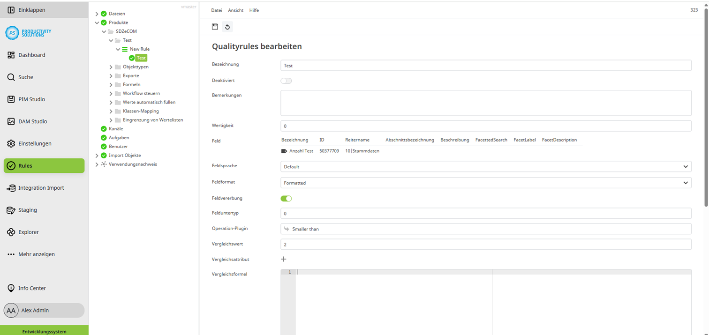Image resolution: width=709 pixels, height=335 pixels.
Task: Open the Ansicht menu
Action: coord(236,10)
